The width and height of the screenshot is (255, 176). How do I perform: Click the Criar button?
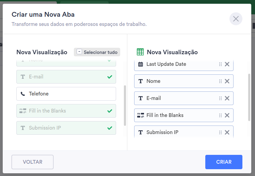[224, 162]
